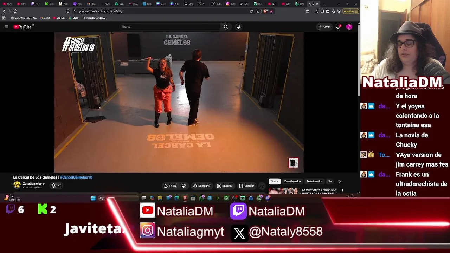Like the video showing 144 K

pyautogui.click(x=170, y=186)
